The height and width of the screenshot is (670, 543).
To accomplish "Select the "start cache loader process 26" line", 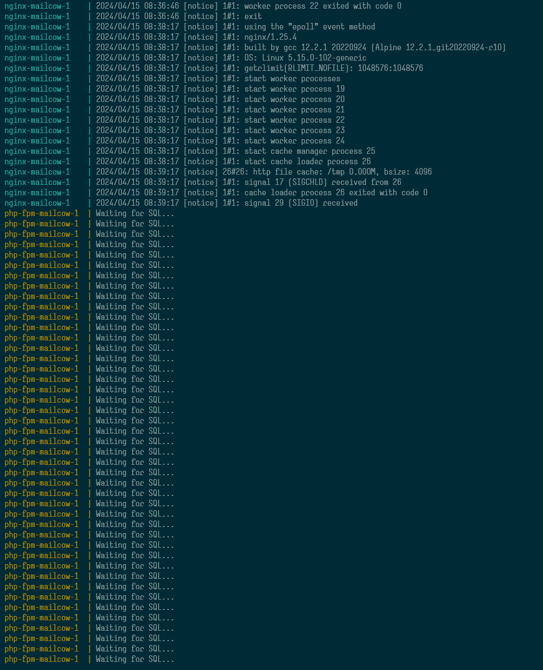I will click(307, 161).
